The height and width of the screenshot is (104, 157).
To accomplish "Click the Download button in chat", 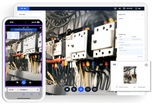I will [139, 87].
